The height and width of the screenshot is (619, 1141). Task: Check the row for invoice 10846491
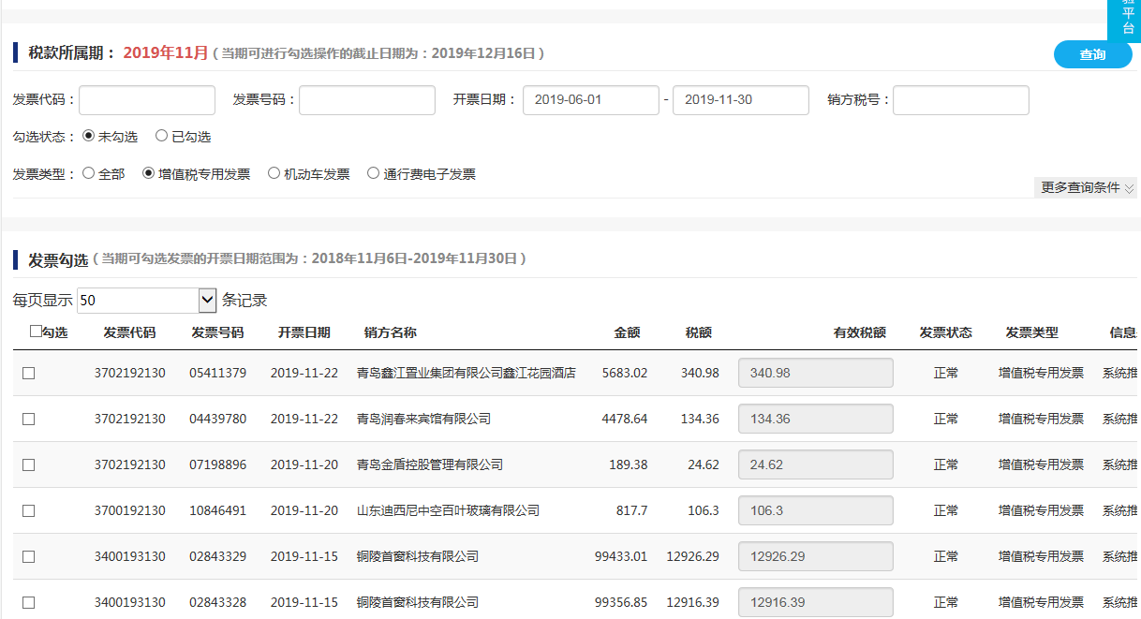pos(28,510)
